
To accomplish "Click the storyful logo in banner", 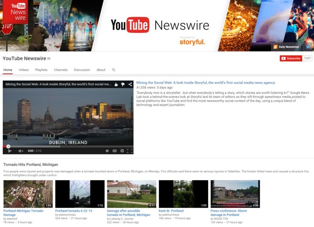I will click(192, 42).
